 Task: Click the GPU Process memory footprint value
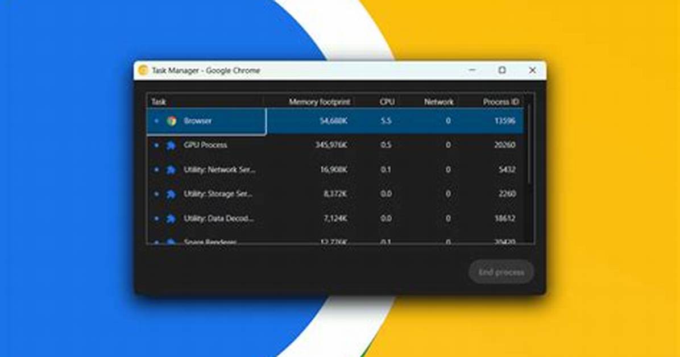[x=331, y=145]
